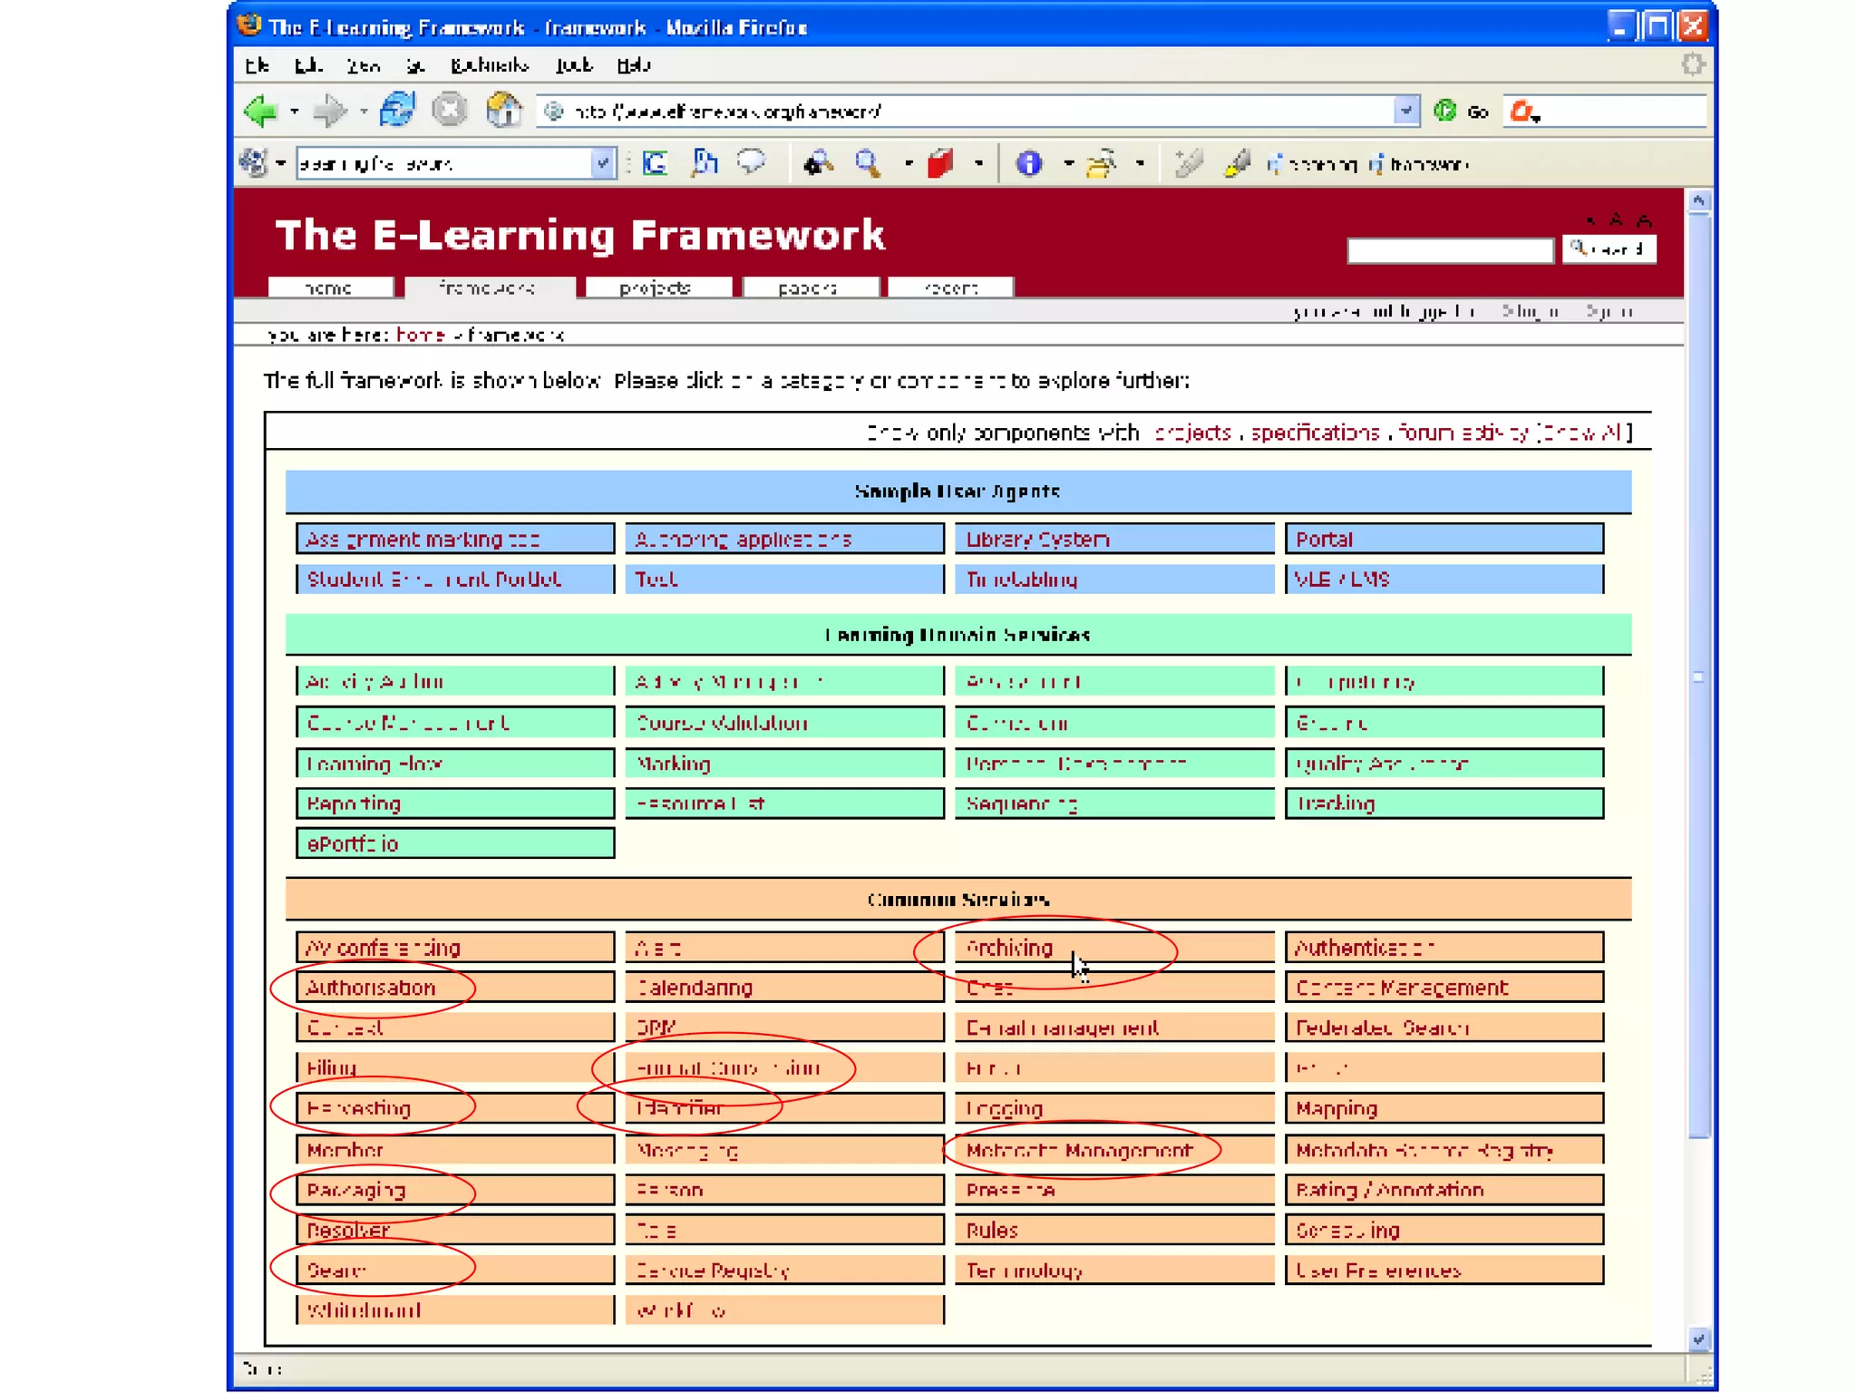1857x1393 pixels.
Task: Click the search images icon in the Google toolbar
Action: click(704, 163)
